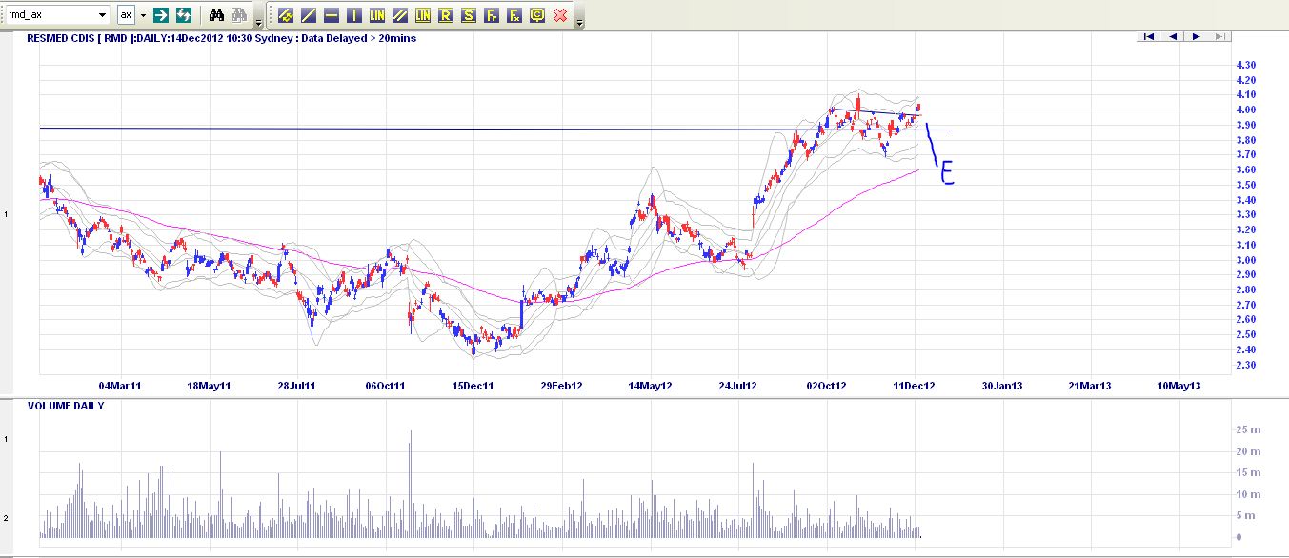Click the 4.30 price axis label
Screen dimensions: 1289x558
pos(1245,65)
